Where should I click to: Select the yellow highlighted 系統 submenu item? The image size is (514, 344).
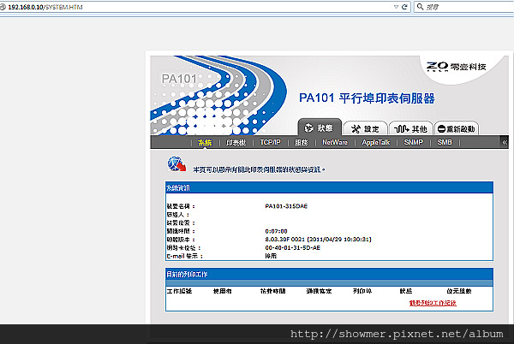pos(205,142)
